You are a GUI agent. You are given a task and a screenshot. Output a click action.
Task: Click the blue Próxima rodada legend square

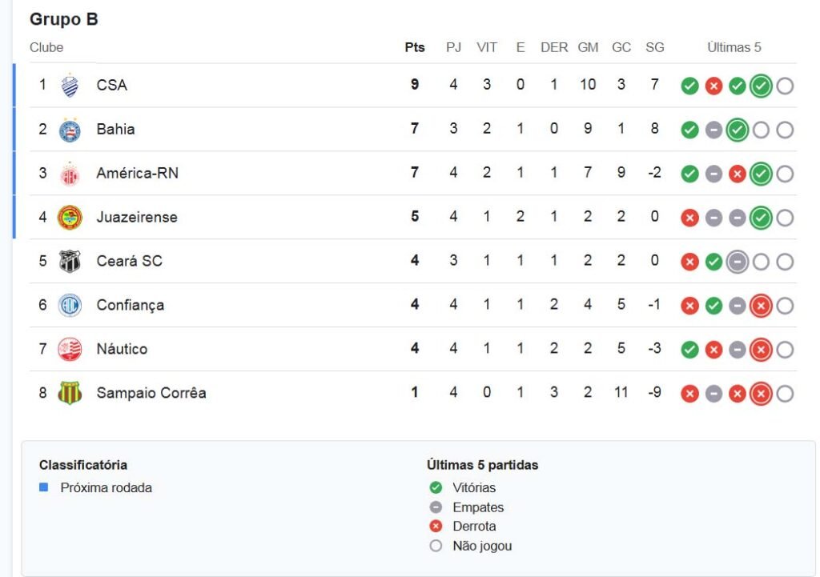click(x=44, y=487)
